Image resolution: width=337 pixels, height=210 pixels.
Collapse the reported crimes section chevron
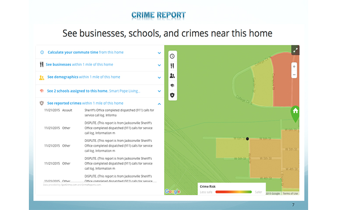point(159,104)
